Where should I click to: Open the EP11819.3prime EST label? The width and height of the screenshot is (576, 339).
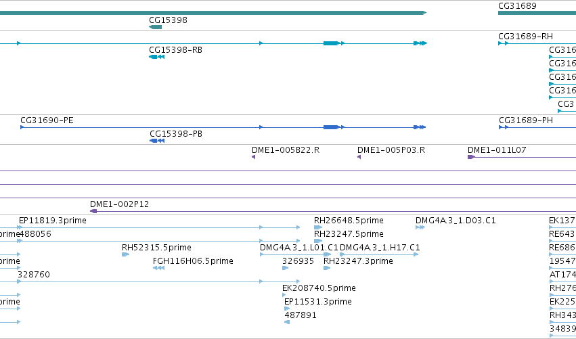(53, 221)
